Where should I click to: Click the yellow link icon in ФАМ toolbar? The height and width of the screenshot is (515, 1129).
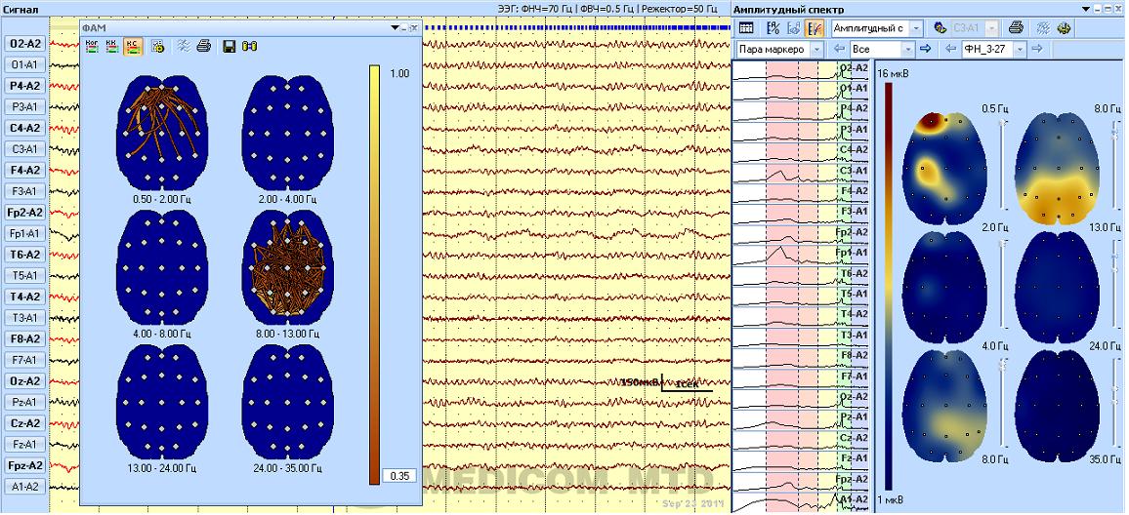click(x=249, y=46)
